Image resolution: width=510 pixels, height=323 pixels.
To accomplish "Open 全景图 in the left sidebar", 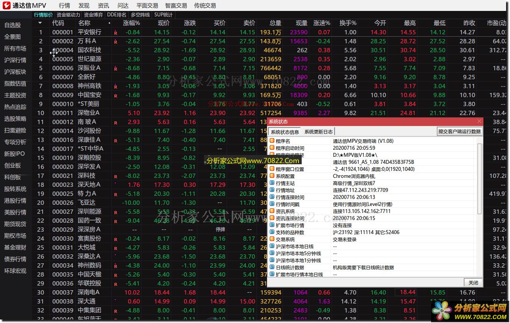I will 13,37.
